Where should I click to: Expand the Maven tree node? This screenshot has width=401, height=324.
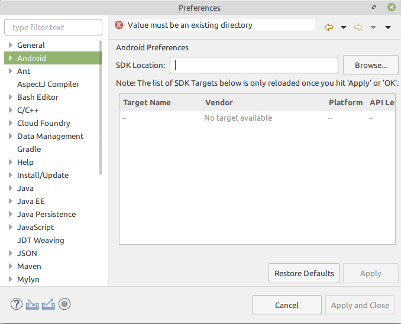(x=10, y=266)
